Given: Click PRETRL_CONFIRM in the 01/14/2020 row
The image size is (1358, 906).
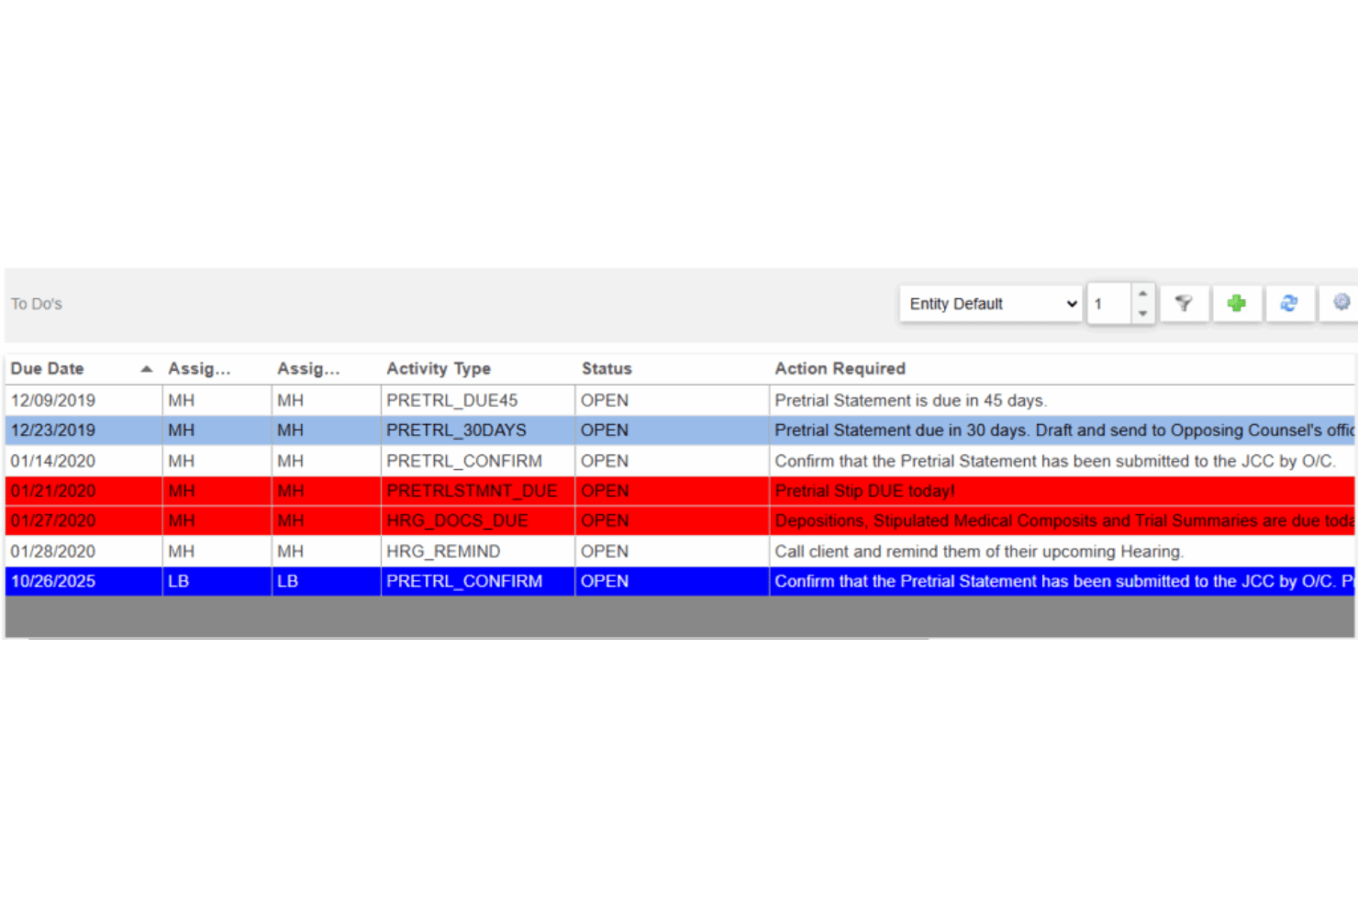Looking at the screenshot, I should (x=464, y=461).
